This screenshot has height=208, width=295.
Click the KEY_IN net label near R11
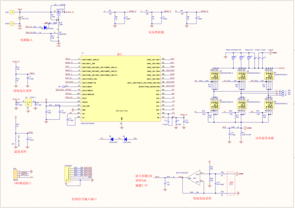29,27
